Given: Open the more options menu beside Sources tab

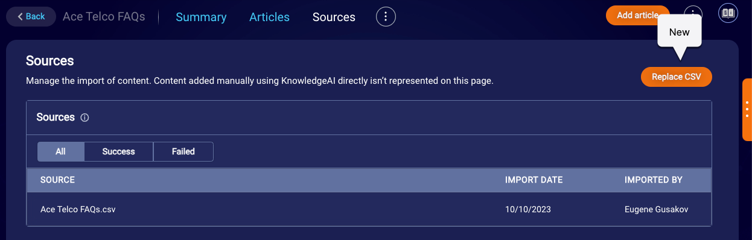Looking at the screenshot, I should click(x=386, y=16).
